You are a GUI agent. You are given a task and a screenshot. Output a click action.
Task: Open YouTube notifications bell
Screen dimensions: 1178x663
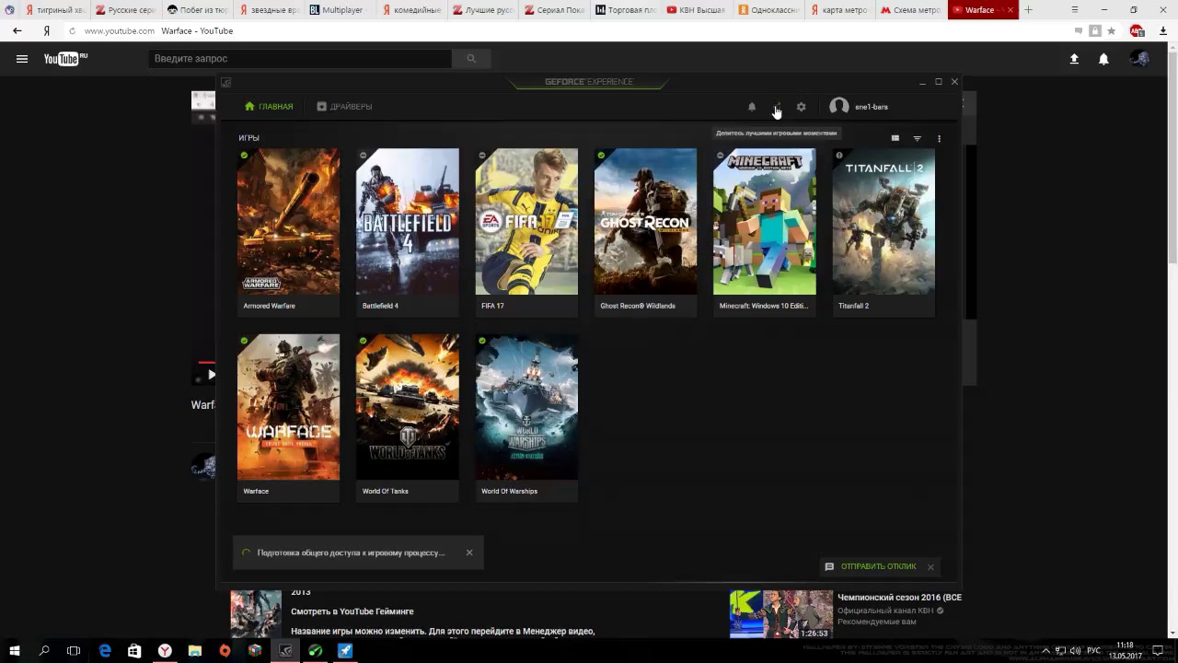point(1103,59)
